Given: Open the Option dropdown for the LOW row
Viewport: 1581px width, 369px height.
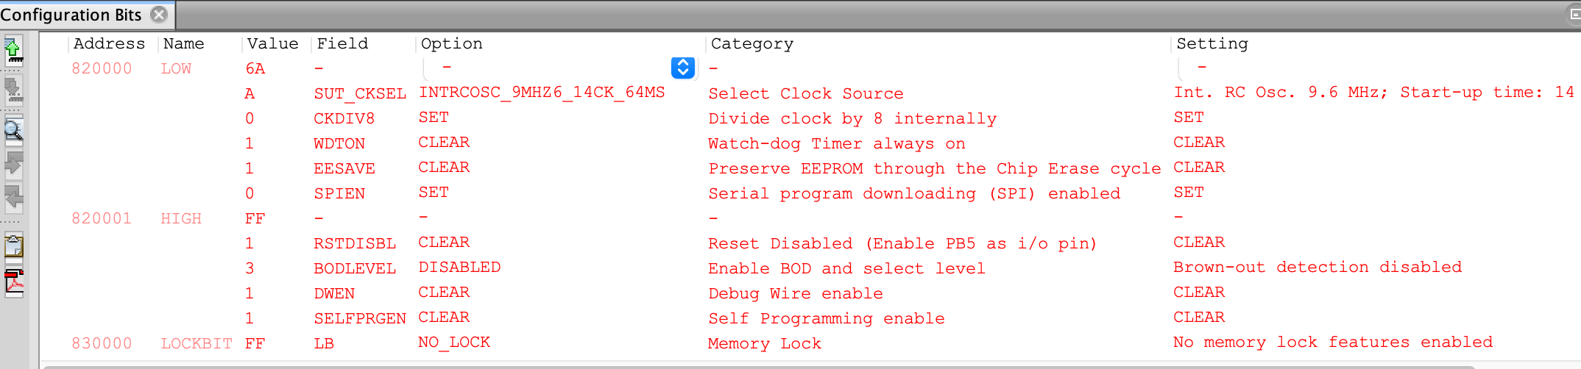Looking at the screenshot, I should pyautogui.click(x=683, y=68).
